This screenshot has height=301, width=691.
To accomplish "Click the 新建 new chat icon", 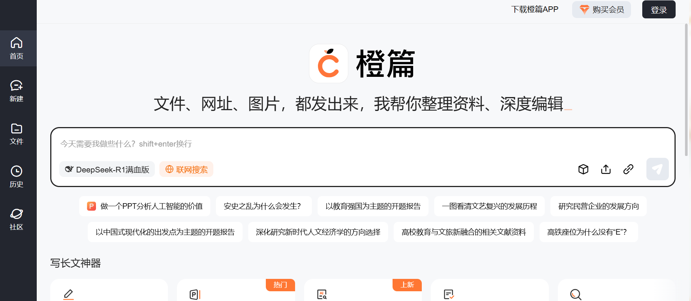I will coord(16,86).
